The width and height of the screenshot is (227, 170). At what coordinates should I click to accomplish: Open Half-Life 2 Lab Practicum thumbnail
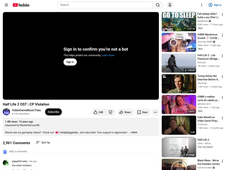point(179,63)
